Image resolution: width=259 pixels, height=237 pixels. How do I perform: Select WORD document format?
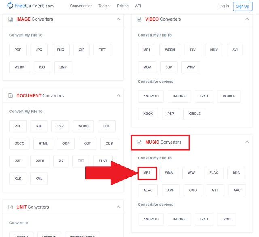click(x=83, y=126)
